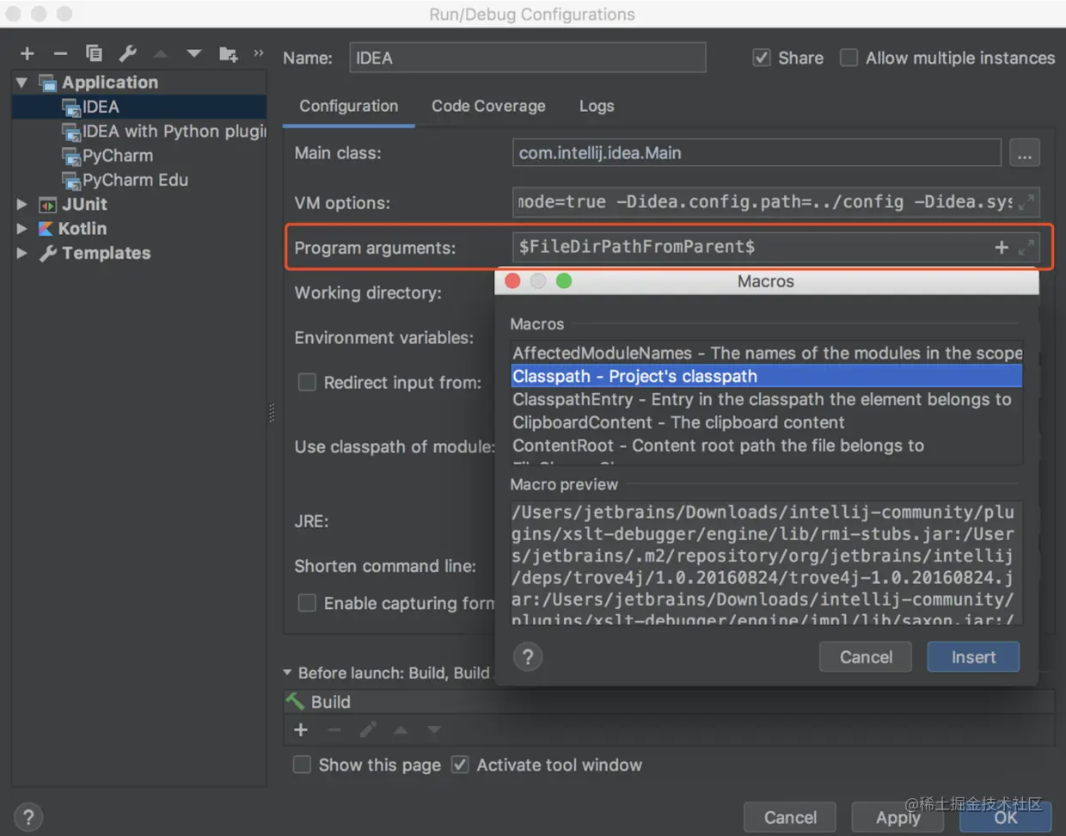The height and width of the screenshot is (836, 1066).
Task: Select Classpath - Project's classpath macro
Action: 767,376
